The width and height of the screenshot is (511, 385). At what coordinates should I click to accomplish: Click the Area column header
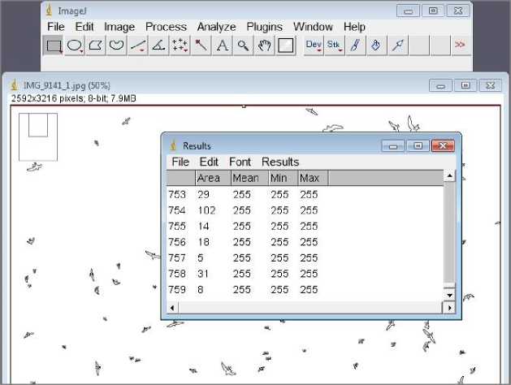[x=213, y=178]
